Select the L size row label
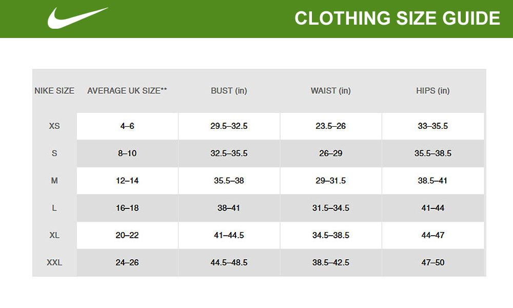 tap(54, 208)
